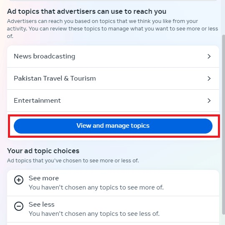Expand the News broadcasting chevron arrow
Image resolution: width=225 pixels, height=225 pixels.
coord(209,56)
